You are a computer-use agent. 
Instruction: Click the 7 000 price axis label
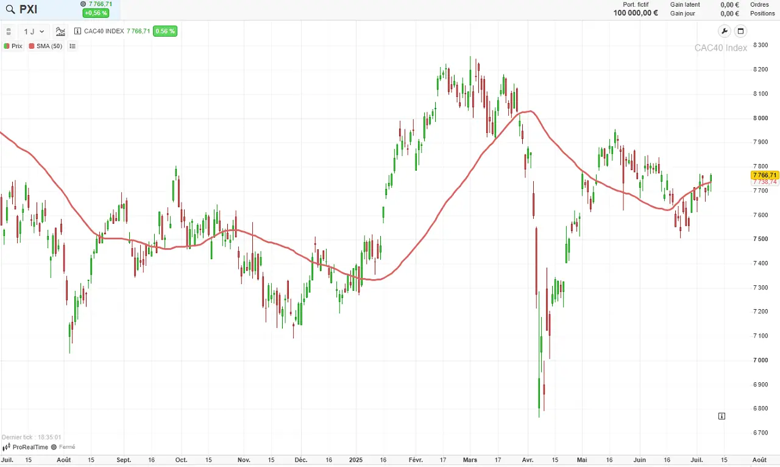click(x=760, y=360)
